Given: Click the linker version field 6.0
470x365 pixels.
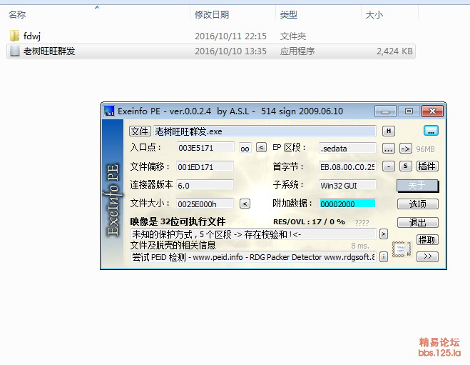Looking at the screenshot, I should click(x=205, y=185).
